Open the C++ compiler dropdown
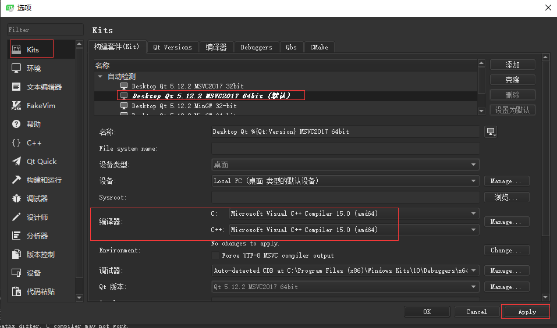 [x=354, y=230]
